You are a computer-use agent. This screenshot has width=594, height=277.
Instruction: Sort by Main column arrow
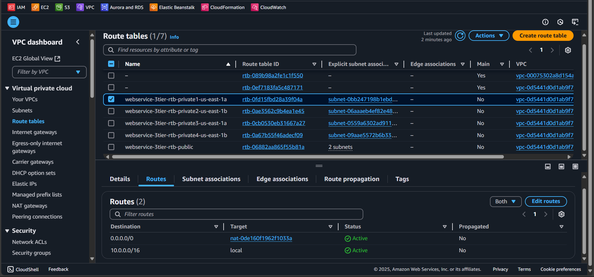(x=502, y=64)
